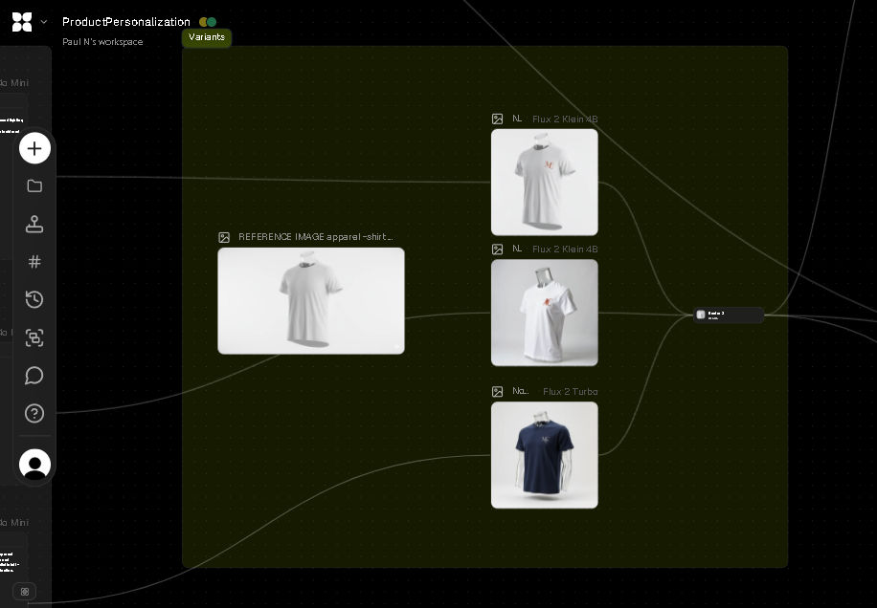This screenshot has height=608, width=877.
Task: Toggle the overlapping presence dots next to the title
Action: click(207, 22)
